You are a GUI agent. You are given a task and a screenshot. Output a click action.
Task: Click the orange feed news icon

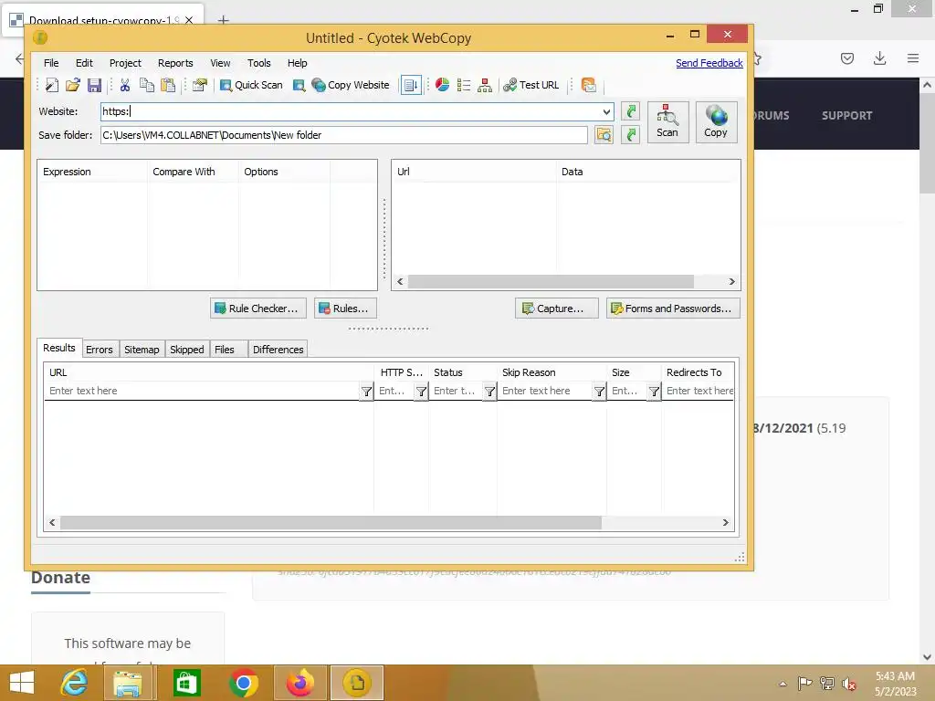[x=589, y=85]
